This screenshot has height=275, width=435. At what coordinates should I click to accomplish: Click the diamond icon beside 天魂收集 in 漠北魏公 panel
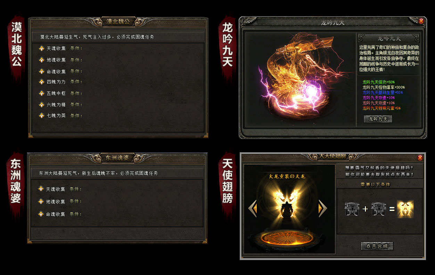[x=41, y=48]
